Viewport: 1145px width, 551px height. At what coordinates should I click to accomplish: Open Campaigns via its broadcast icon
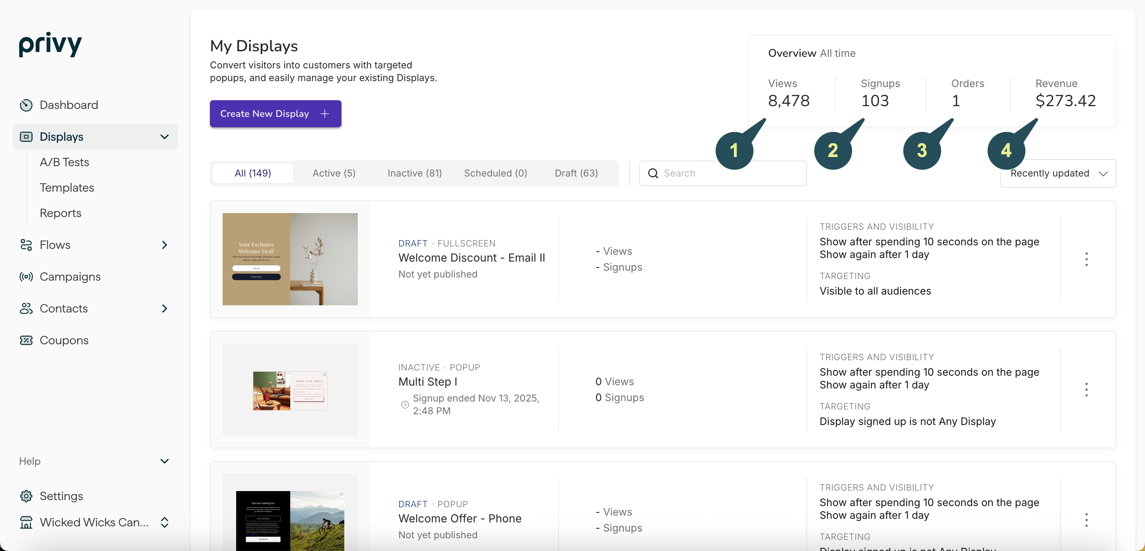point(26,276)
